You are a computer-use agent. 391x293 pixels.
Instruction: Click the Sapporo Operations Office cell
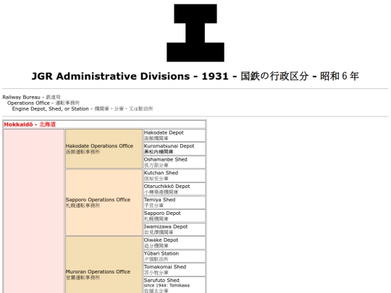click(104, 203)
